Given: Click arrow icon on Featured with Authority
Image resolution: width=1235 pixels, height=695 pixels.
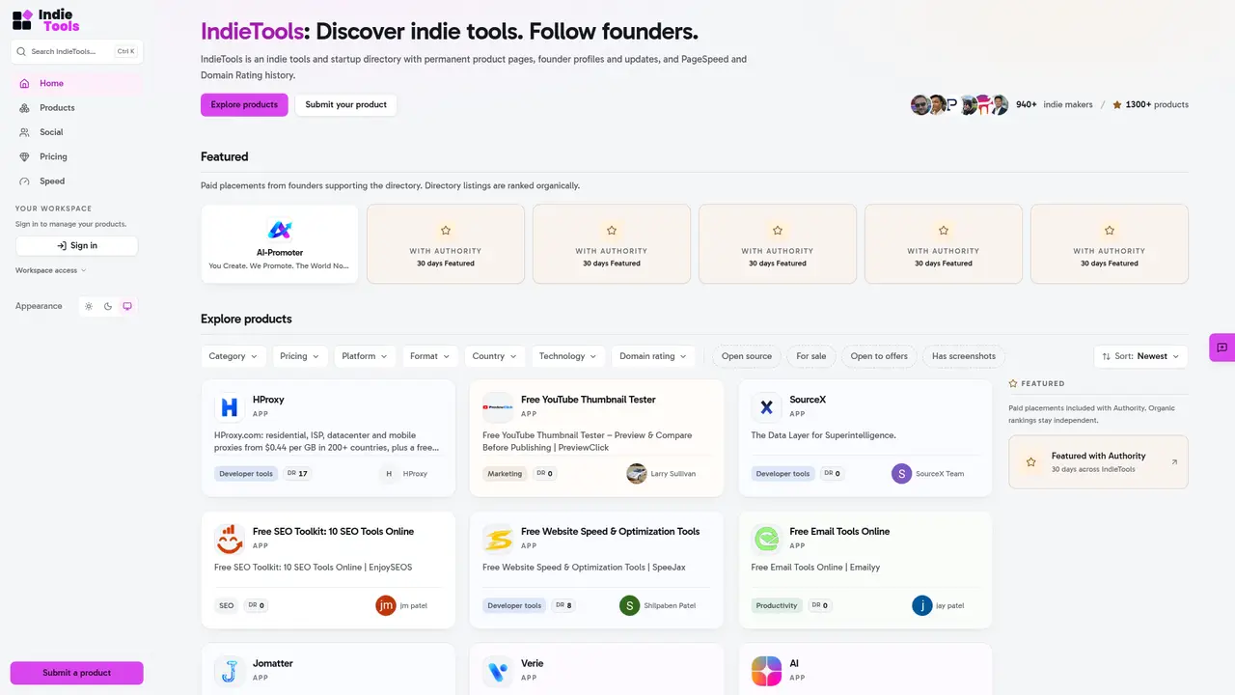Looking at the screenshot, I should coord(1174,462).
